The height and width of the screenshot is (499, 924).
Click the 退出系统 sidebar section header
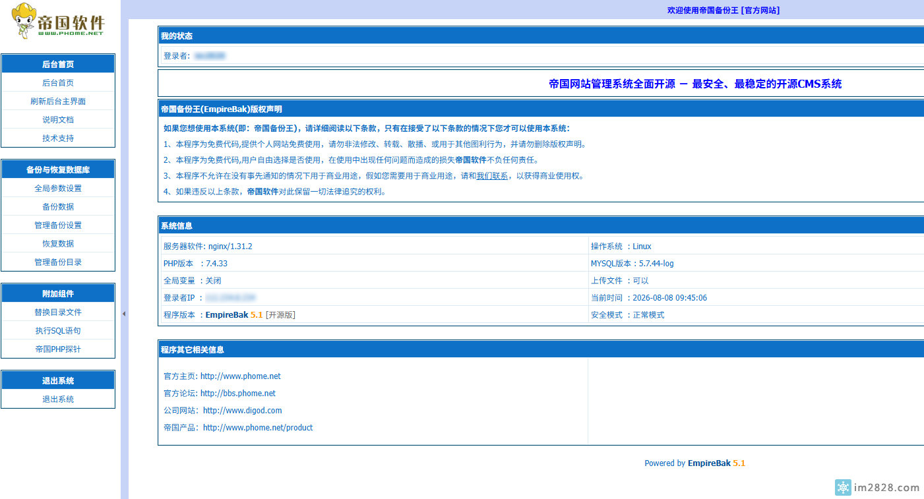58,380
